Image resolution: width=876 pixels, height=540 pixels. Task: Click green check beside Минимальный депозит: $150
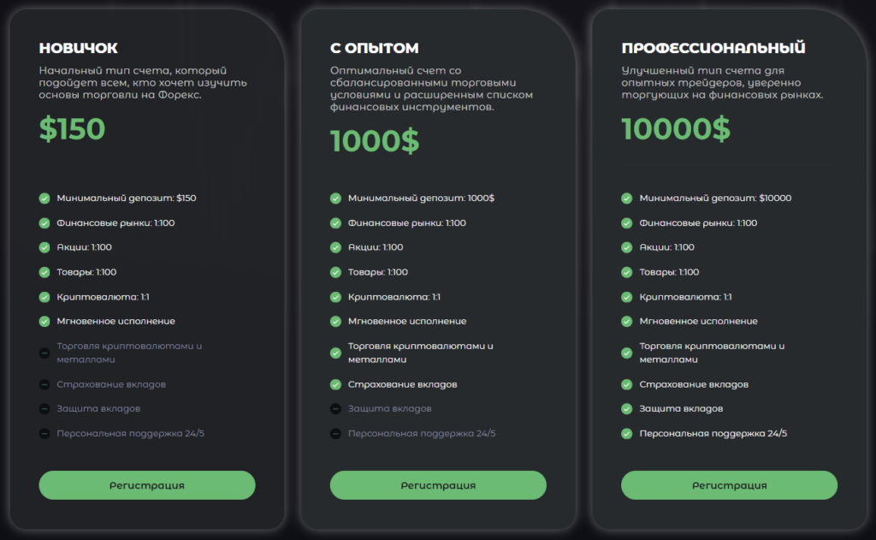(44, 199)
